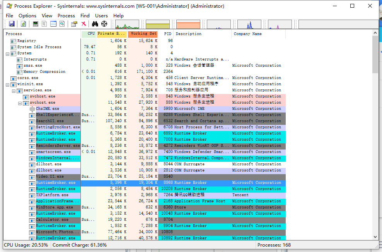
Task: Click the Find Handle or DLL binoculars icon
Action: (x=94, y=24)
